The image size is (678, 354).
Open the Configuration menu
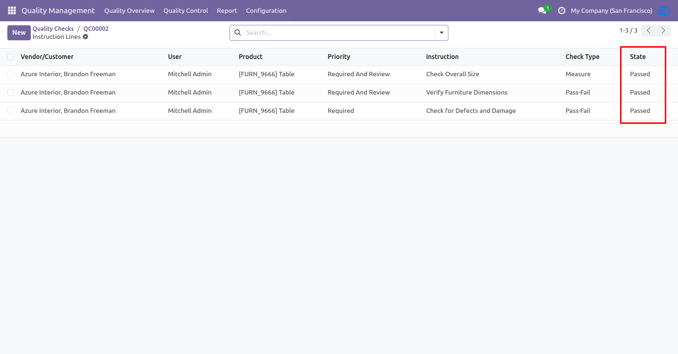[x=266, y=11]
